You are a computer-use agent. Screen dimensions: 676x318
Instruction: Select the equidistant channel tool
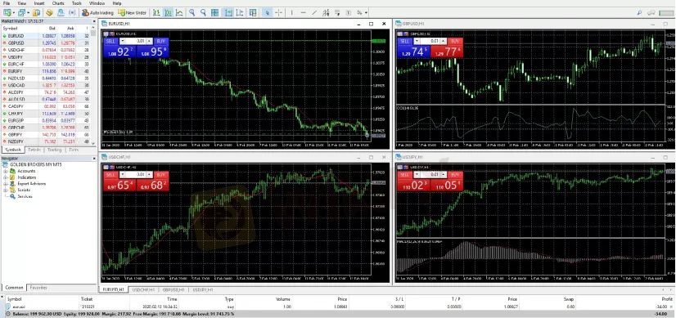coord(327,13)
